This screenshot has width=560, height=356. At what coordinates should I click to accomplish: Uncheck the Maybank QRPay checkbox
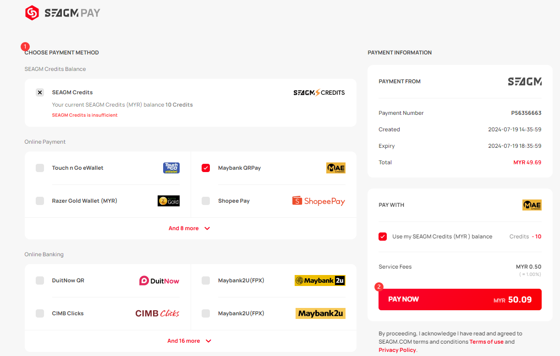point(206,168)
